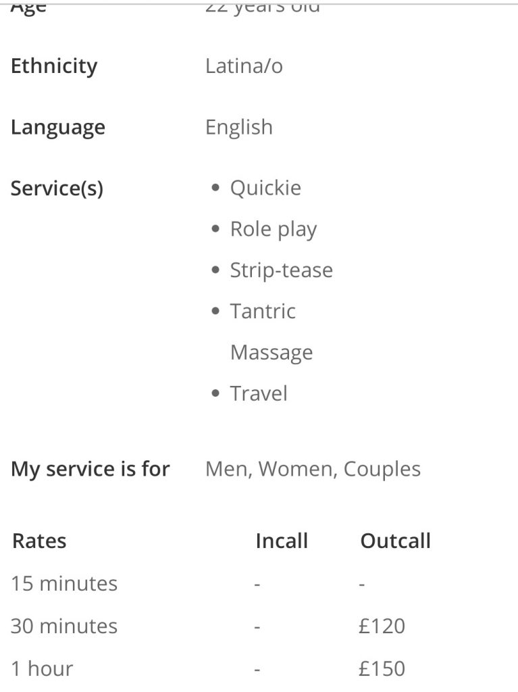518x692 pixels.
Task: Click the Language label
Action: tap(58, 128)
